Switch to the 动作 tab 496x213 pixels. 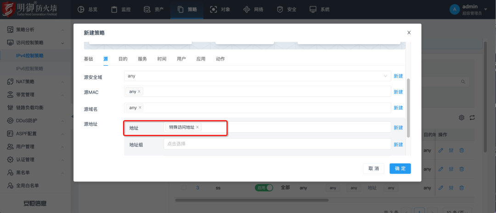point(220,59)
